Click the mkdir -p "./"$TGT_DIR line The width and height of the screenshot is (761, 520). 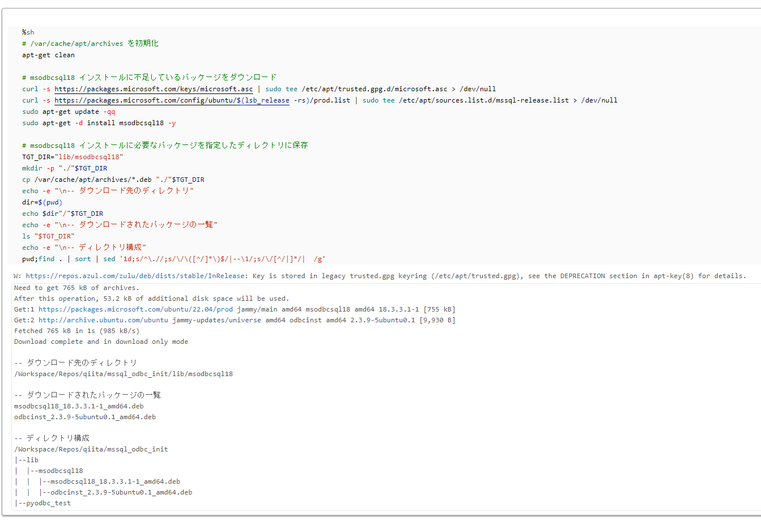pos(65,168)
